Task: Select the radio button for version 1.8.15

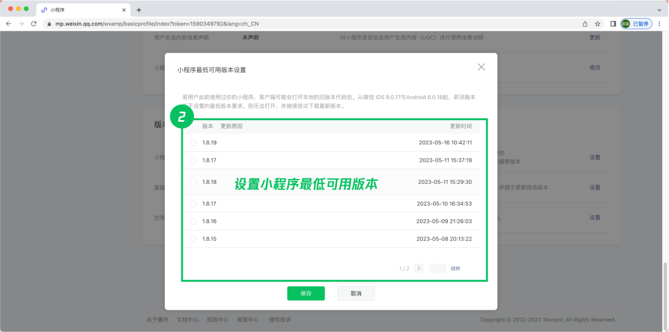Action: 193,239
